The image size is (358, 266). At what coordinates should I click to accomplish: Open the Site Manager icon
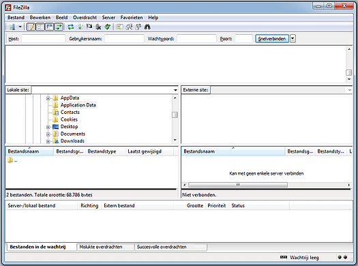point(12,27)
